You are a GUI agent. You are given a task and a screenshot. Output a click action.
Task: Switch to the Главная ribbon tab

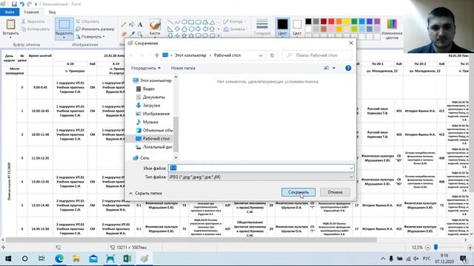tap(31, 12)
